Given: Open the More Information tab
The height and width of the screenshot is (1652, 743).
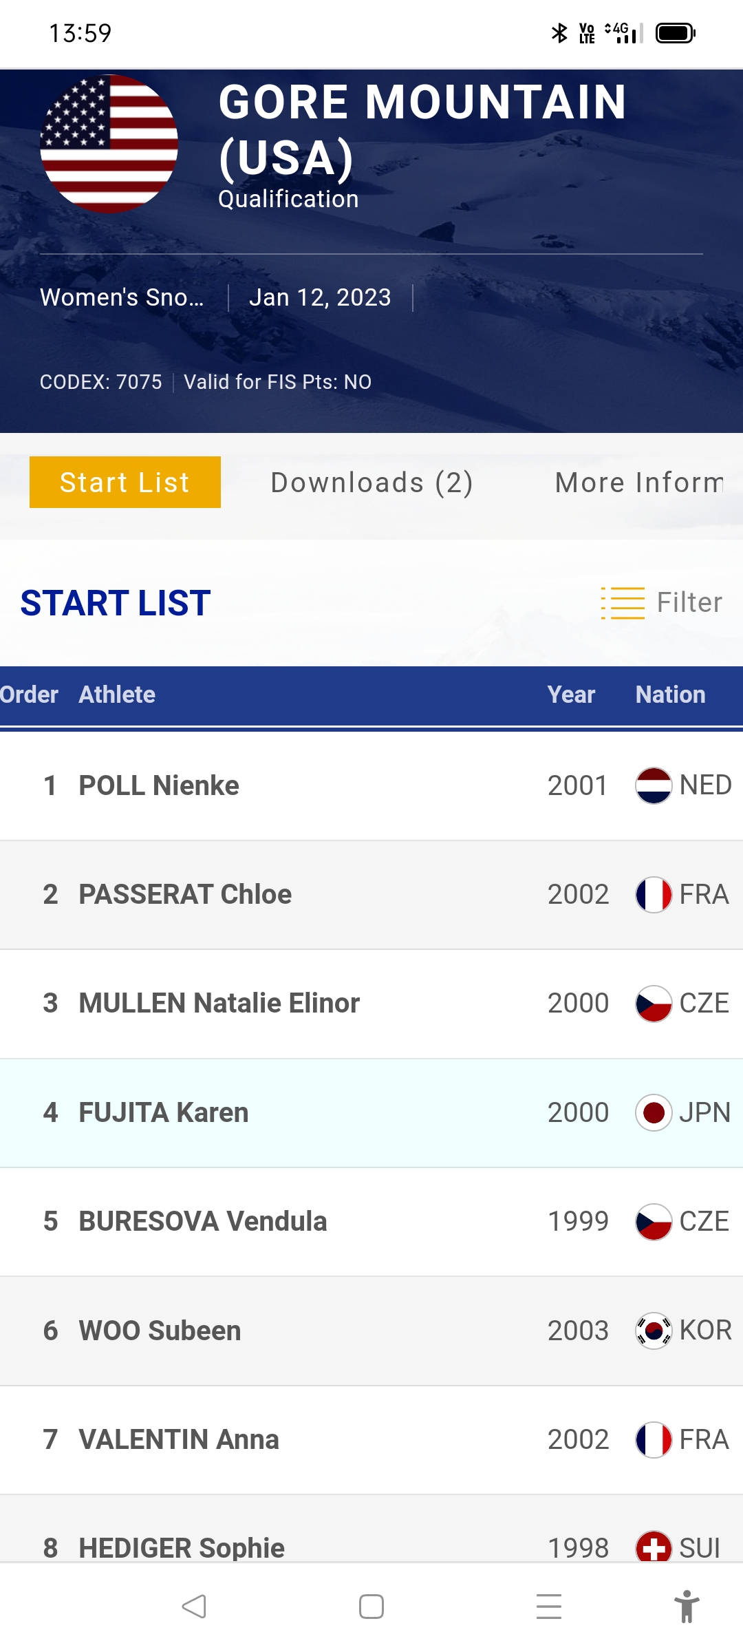Looking at the screenshot, I should [x=640, y=483].
